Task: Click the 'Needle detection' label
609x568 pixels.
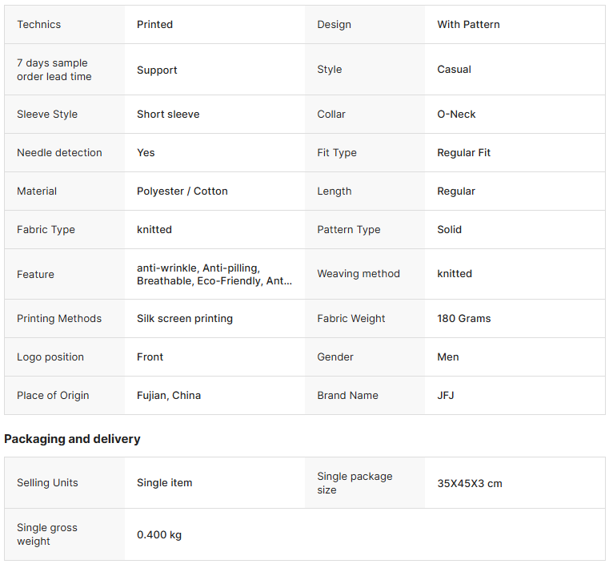Action: (x=59, y=153)
